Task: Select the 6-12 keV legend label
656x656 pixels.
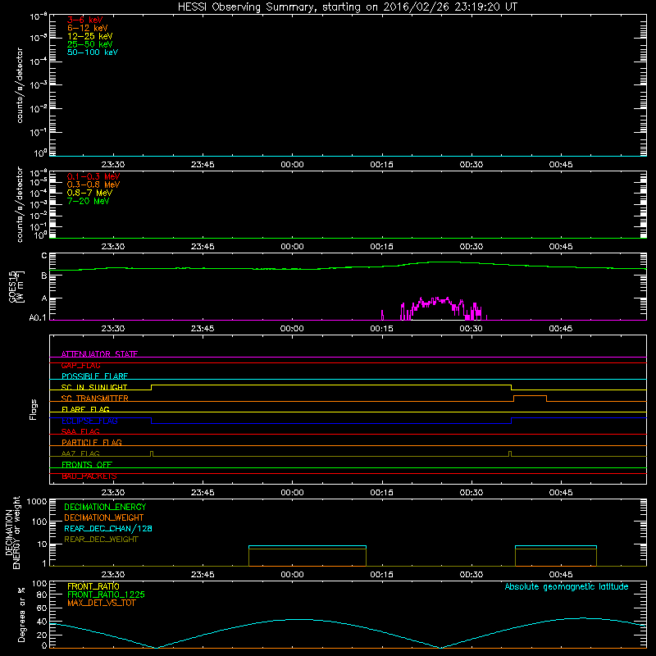Action: click(x=88, y=28)
